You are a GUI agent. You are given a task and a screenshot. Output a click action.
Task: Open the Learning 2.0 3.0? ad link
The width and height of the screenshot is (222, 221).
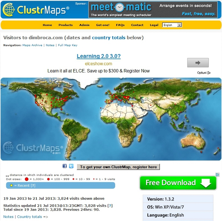[99, 56]
